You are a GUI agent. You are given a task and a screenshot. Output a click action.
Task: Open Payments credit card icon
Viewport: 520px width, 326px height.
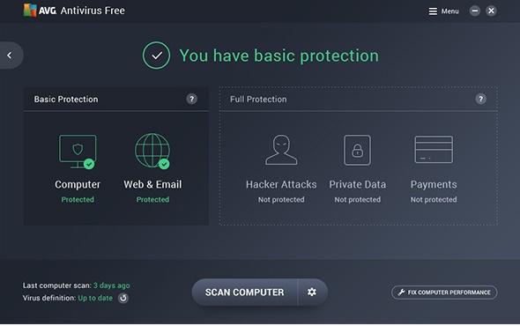434,149
